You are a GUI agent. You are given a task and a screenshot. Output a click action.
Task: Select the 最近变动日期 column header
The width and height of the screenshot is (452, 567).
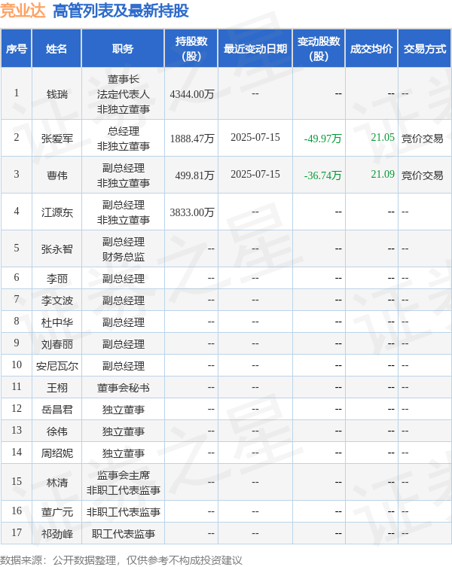click(255, 49)
